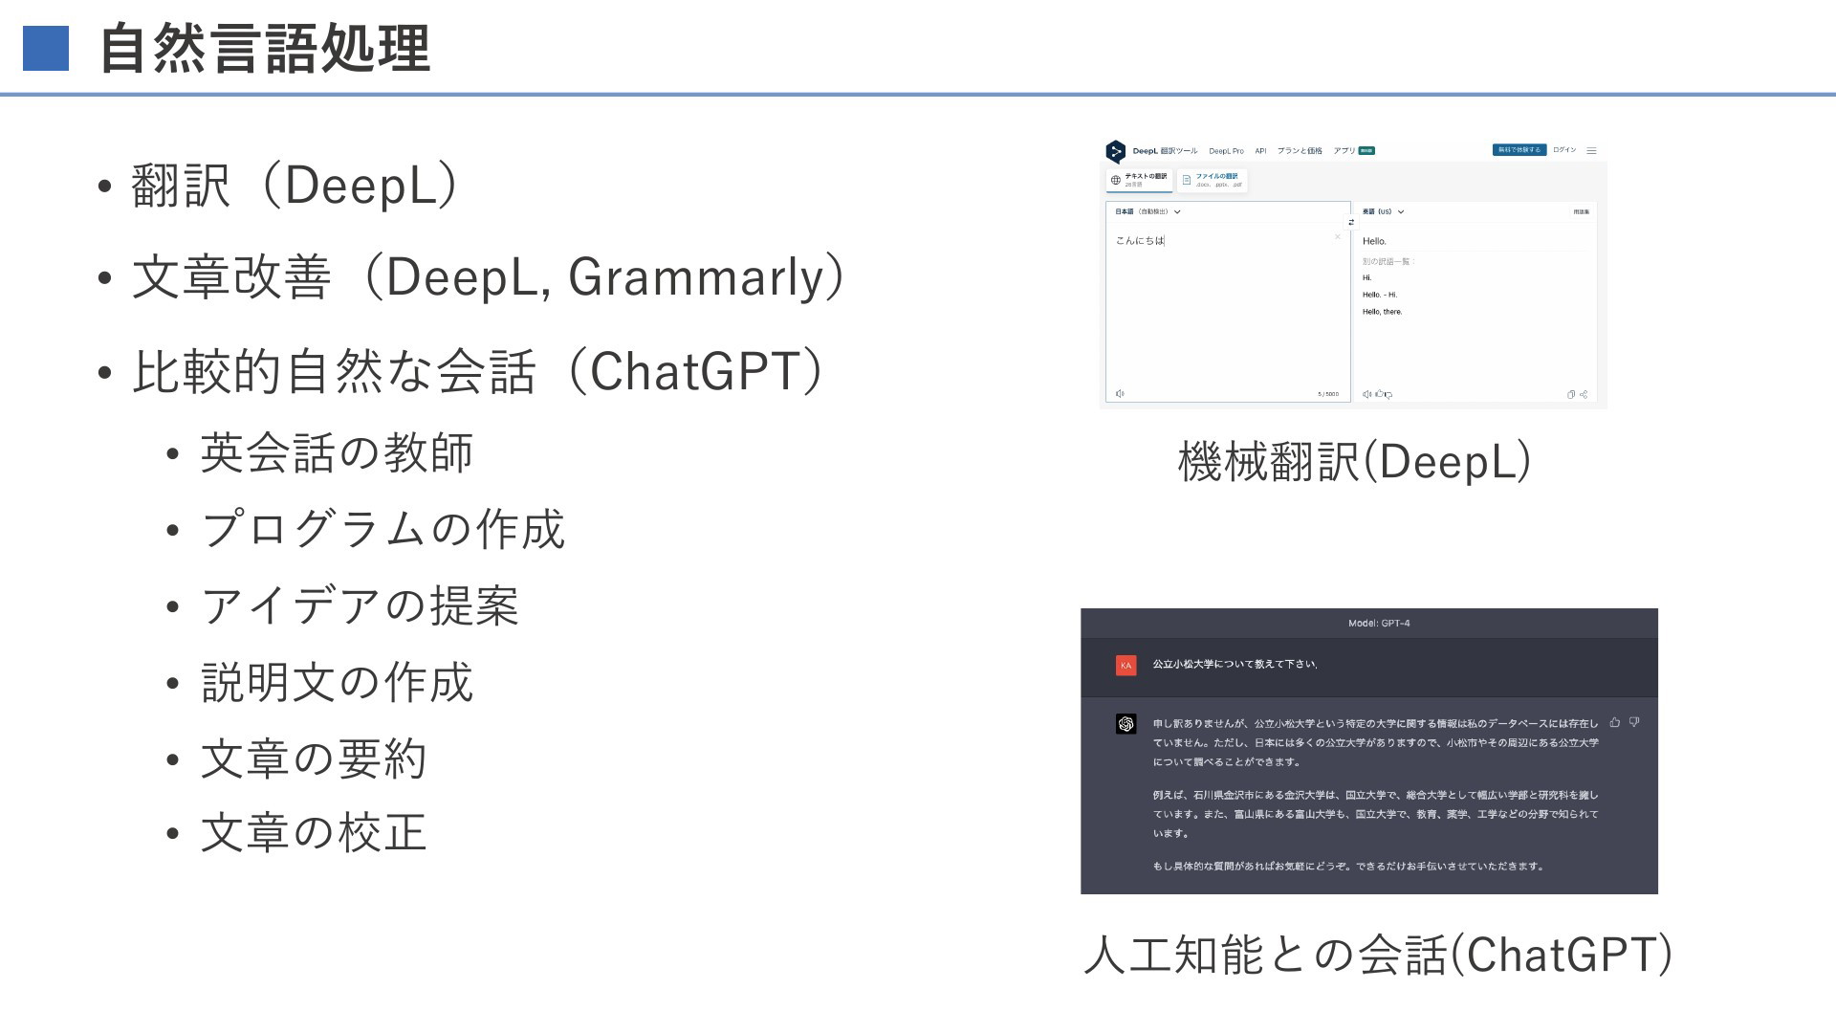
Task: Click the sub-bullet 英会話の教師
Action: (337, 453)
